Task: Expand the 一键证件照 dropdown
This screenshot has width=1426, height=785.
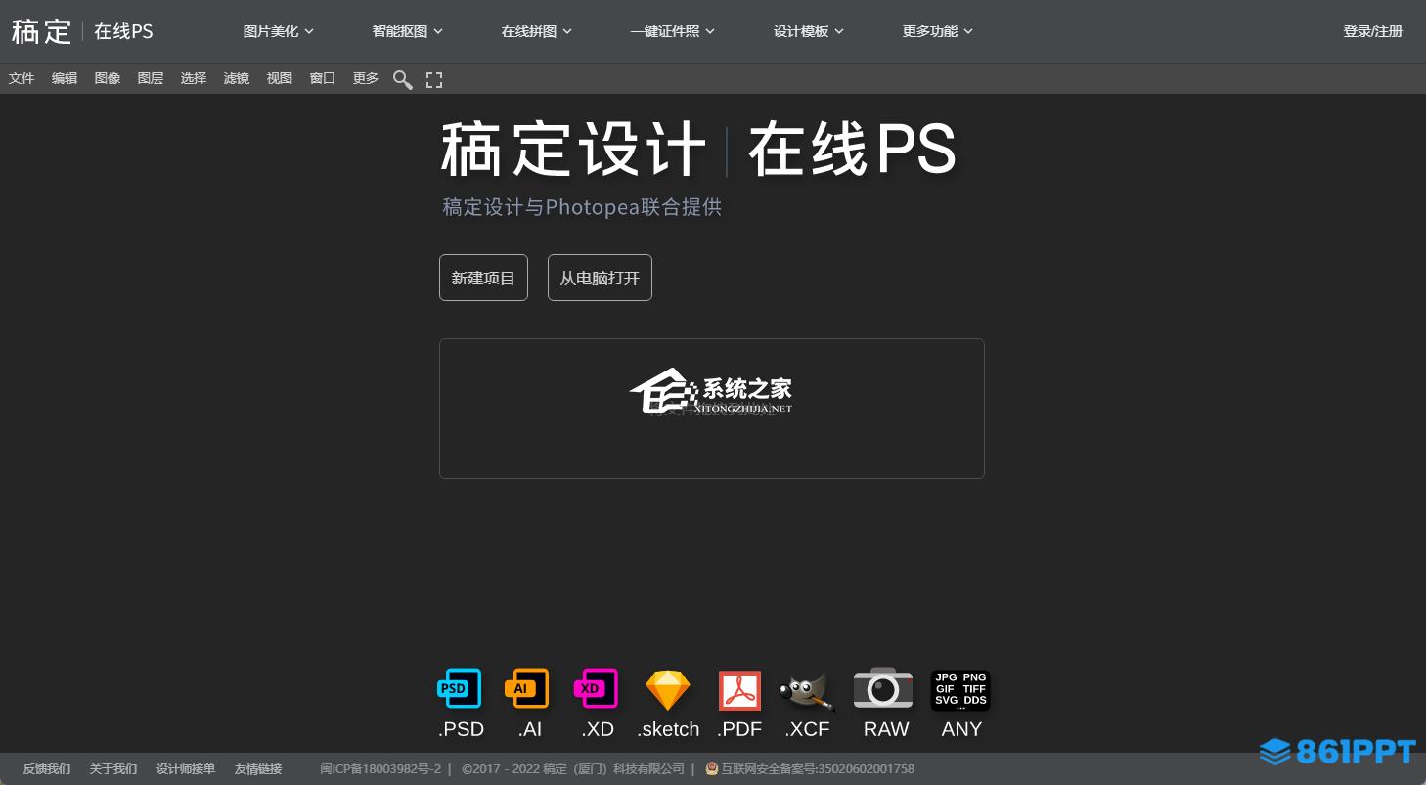Action: pos(673,31)
